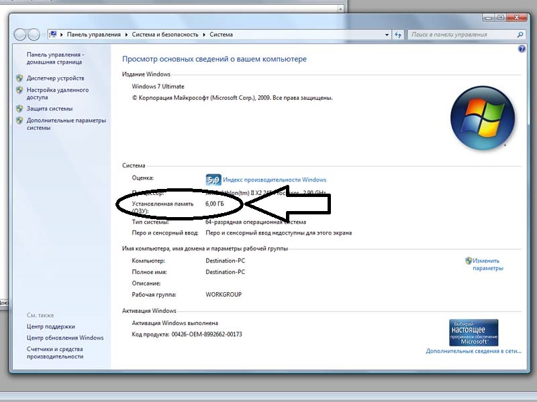Click Перо и сенсорный ввод недоступны text
This screenshot has width=537, height=402.
[x=279, y=233]
